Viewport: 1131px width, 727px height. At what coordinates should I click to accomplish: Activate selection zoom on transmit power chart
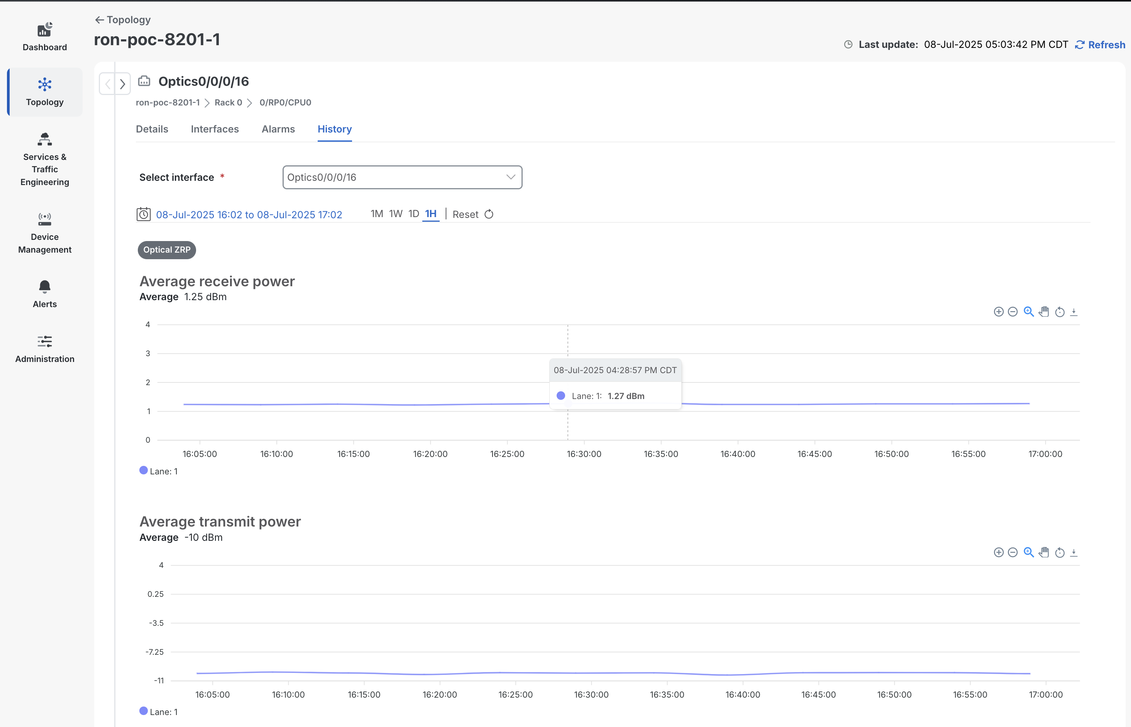1029,552
